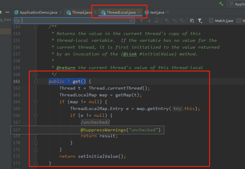This screenshot has height=169, width=245.
Task: Collapse the get() method fold at line 161
Action: [36, 81]
